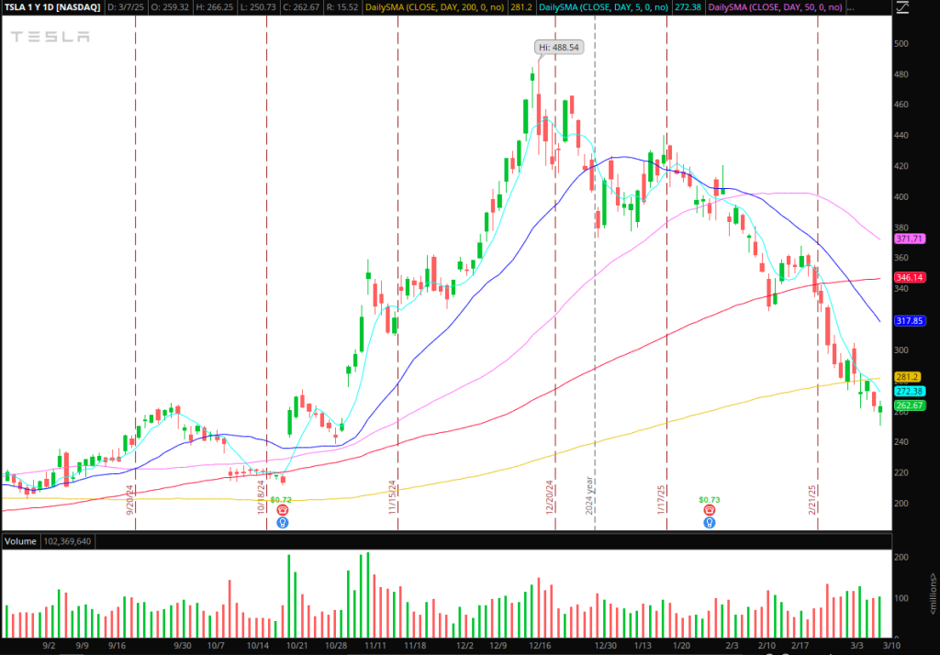
Task: Click the green 262.67 last price tag
Action: (910, 405)
